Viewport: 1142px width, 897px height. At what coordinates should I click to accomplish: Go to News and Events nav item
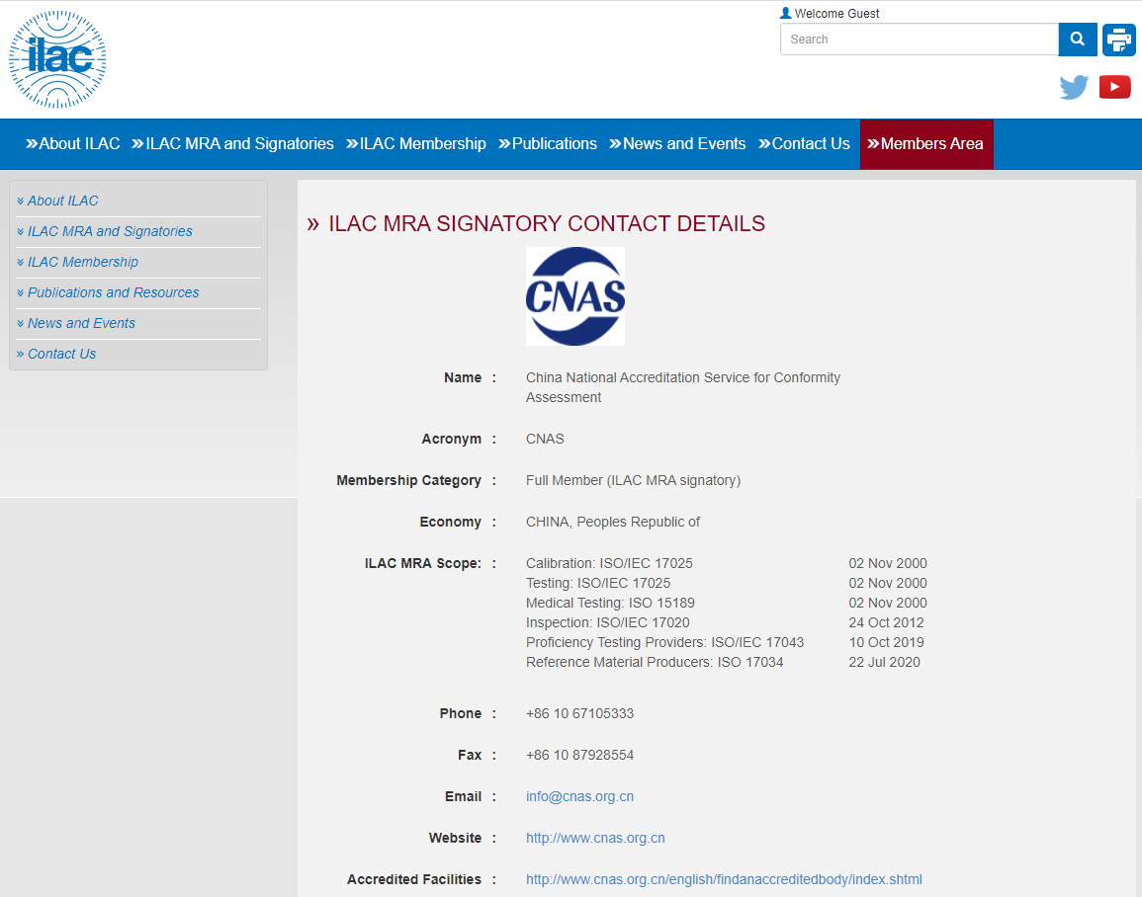click(677, 144)
